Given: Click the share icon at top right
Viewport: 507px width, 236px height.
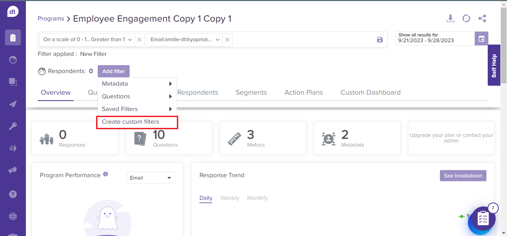Looking at the screenshot, I should 482,18.
